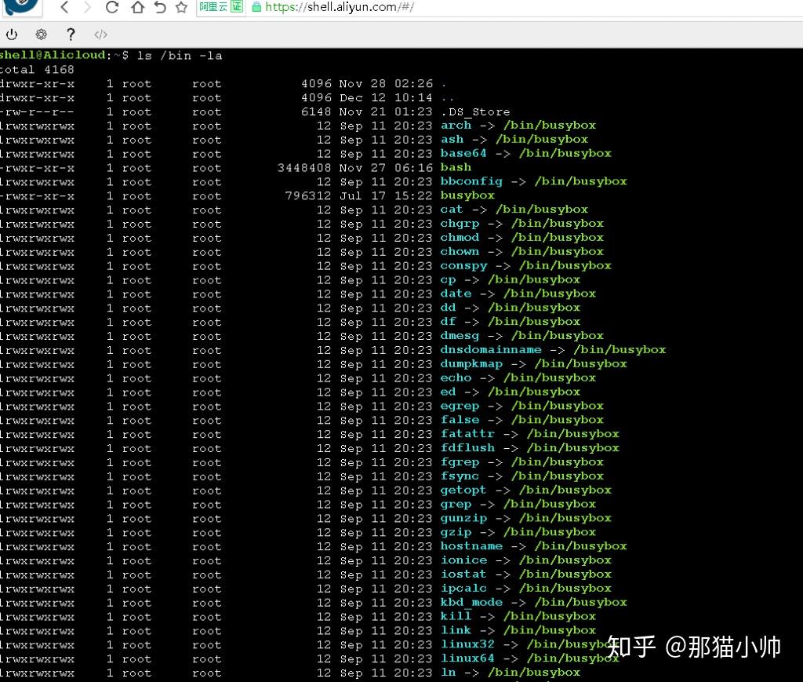Click the green lock security icon
803x682 pixels.
(x=256, y=6)
